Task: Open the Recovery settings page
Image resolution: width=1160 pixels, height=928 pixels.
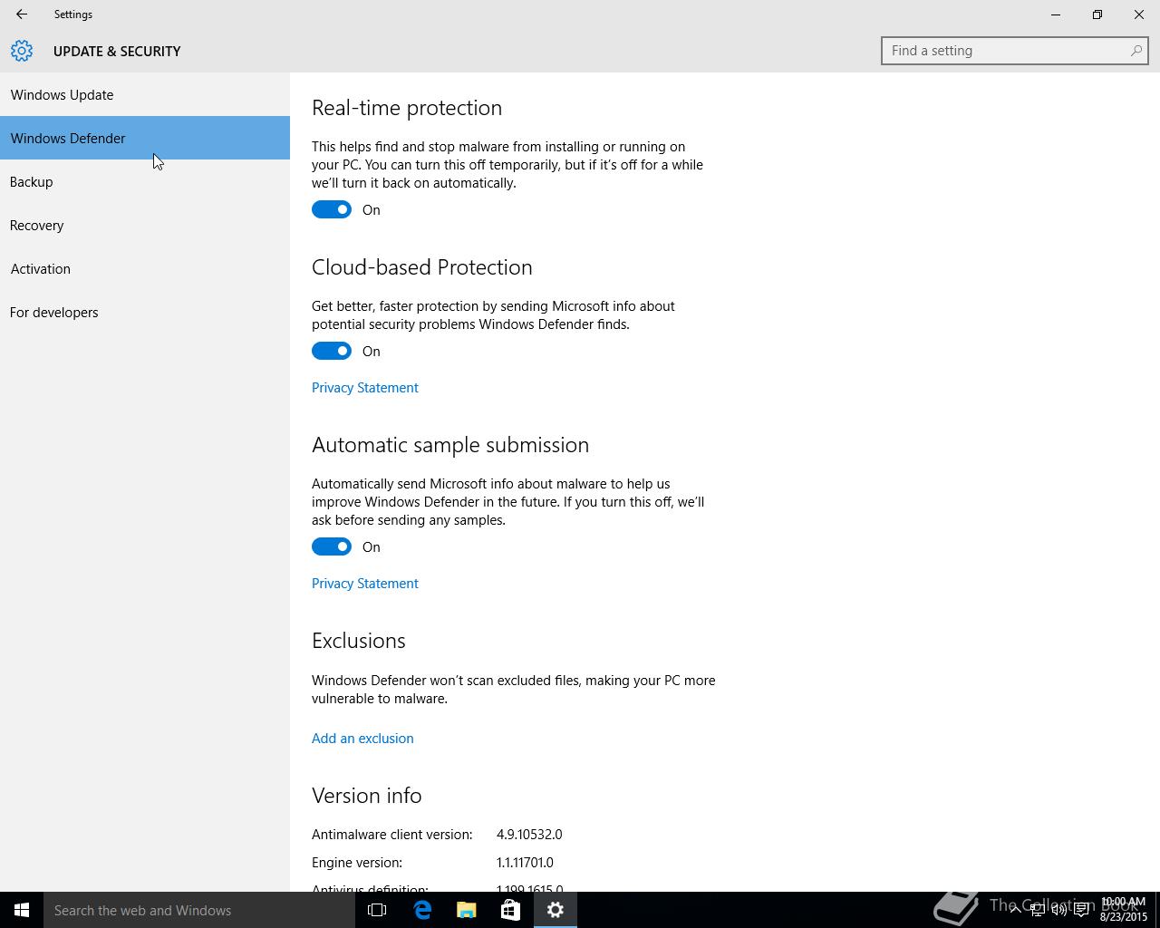Action: [x=145, y=225]
